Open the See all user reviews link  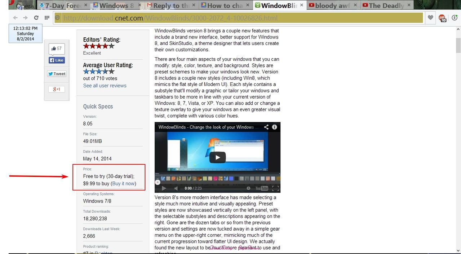[105, 85]
